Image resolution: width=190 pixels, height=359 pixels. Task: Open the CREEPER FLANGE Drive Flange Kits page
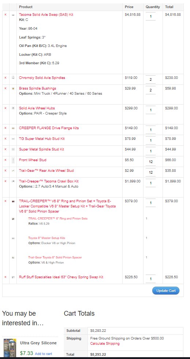pos(49,128)
